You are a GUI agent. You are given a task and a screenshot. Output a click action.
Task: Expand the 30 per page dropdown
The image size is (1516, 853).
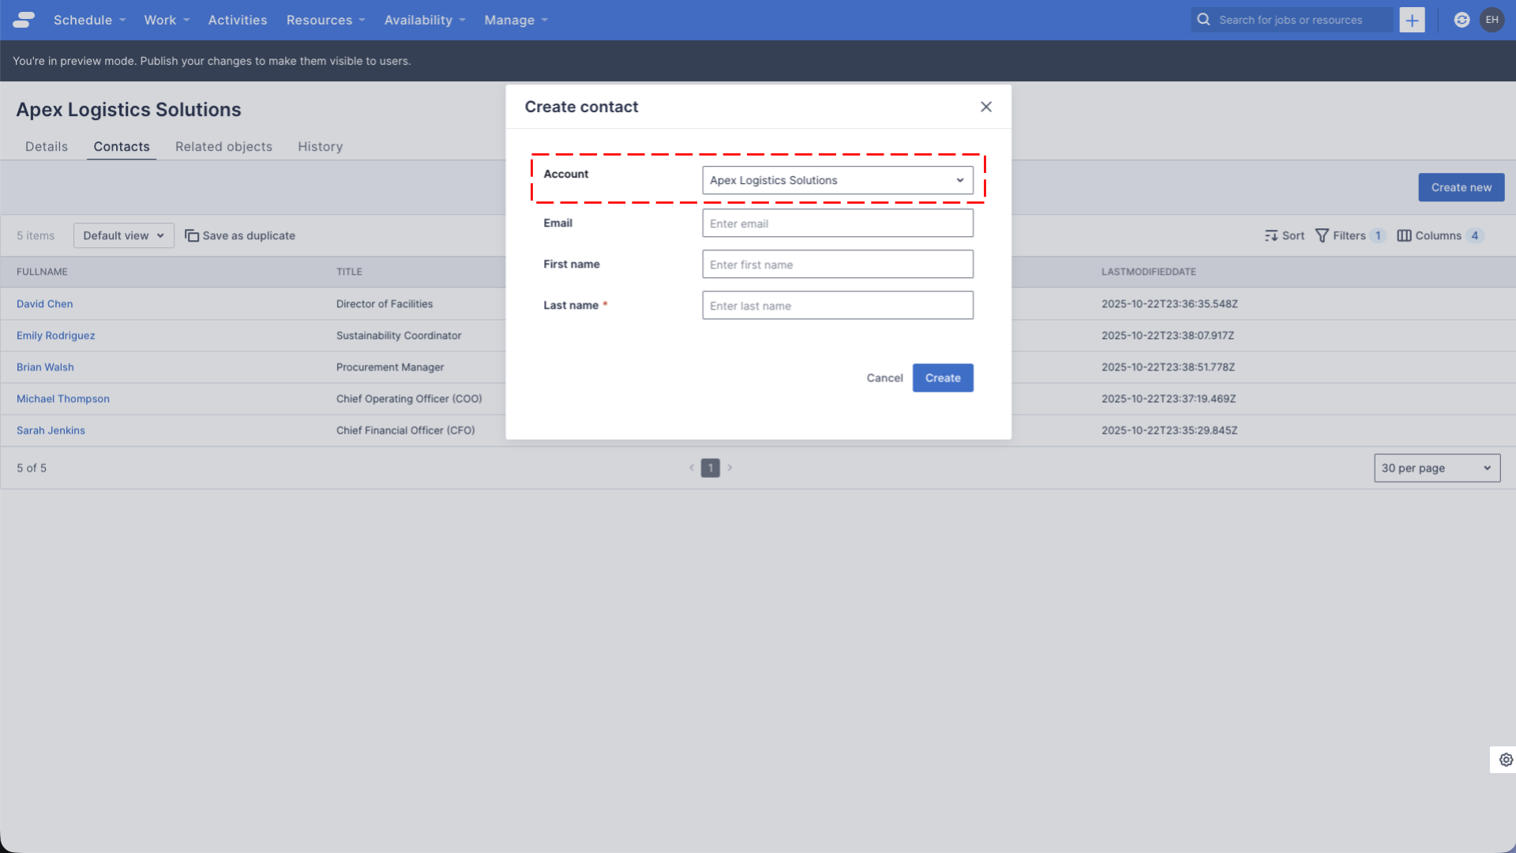pyautogui.click(x=1436, y=468)
